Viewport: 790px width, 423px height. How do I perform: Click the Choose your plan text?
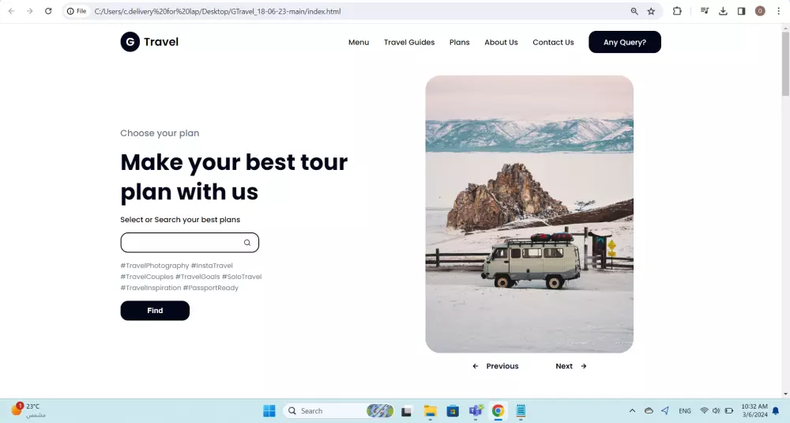(x=160, y=133)
